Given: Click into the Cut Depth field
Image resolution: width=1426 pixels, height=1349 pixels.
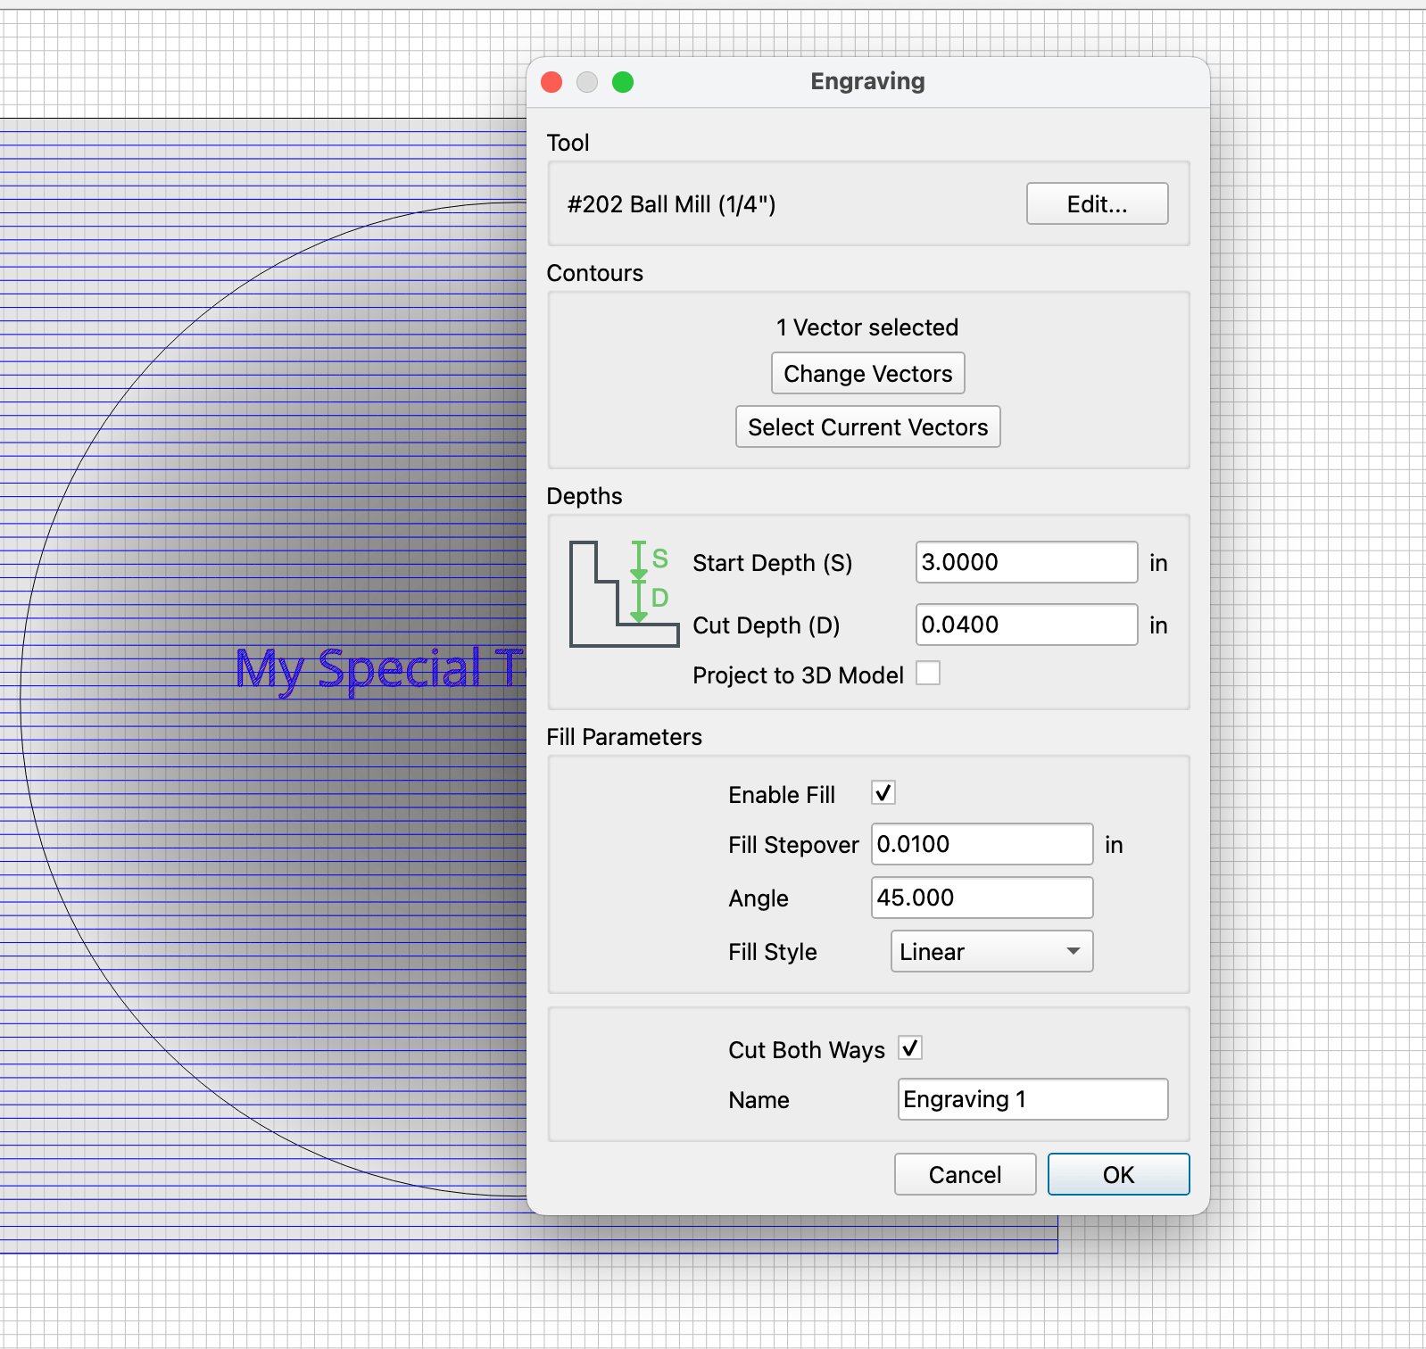Looking at the screenshot, I should pyautogui.click(x=1026, y=625).
